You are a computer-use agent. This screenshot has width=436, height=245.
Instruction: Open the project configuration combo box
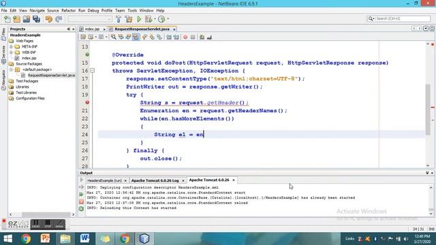[90, 19]
